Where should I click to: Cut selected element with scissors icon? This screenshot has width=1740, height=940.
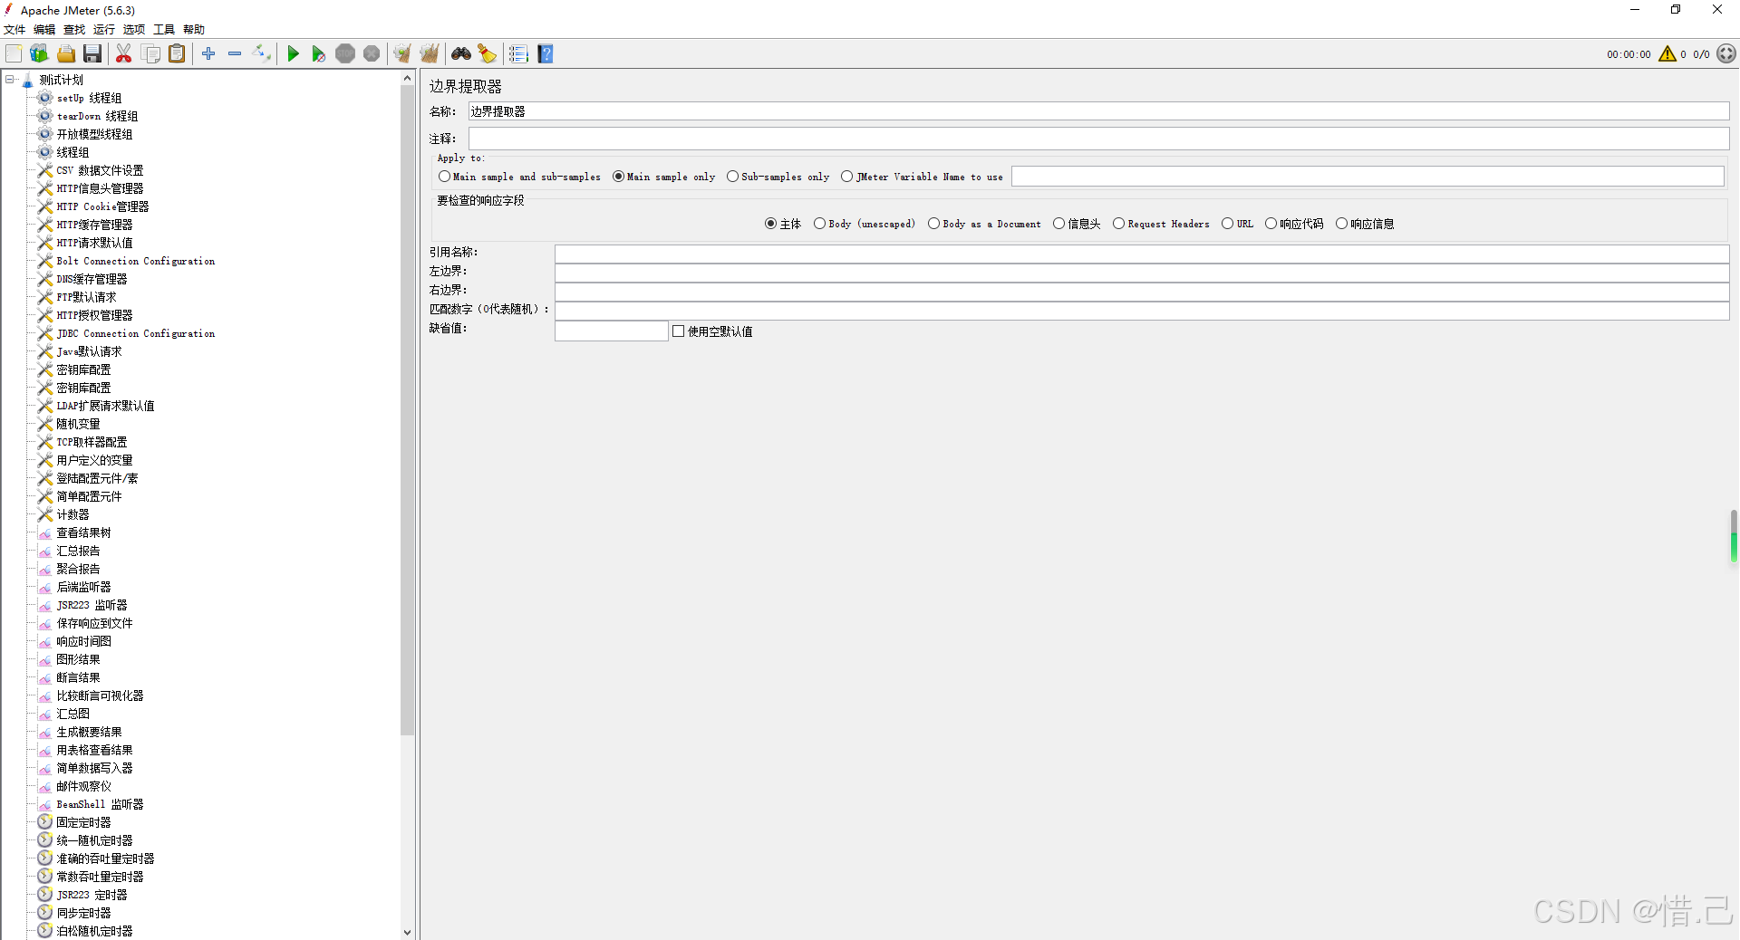click(x=124, y=54)
